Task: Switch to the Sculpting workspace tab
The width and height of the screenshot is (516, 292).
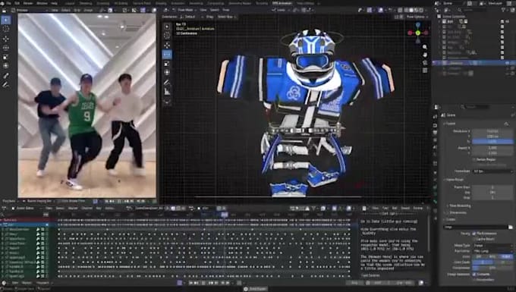Action: click(103, 3)
